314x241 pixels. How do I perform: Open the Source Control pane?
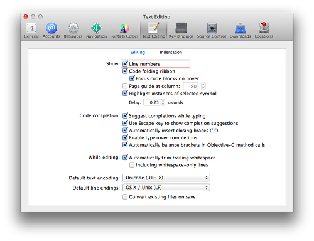212,31
